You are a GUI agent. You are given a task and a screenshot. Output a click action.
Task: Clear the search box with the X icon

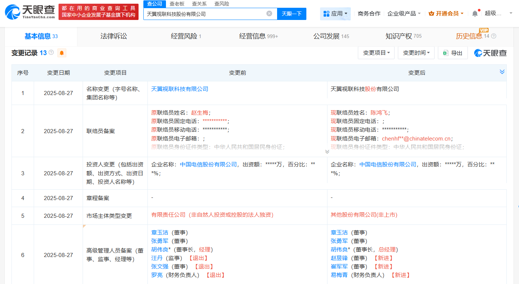[x=269, y=14]
